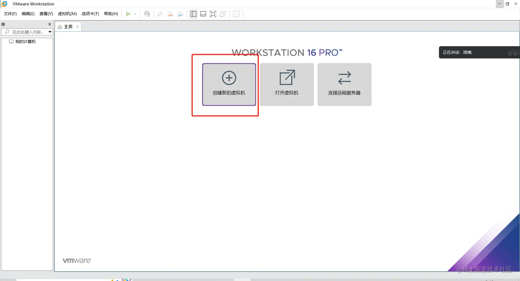Click the Unity mode toolbar icon
Image resolution: width=520 pixels, height=281 pixels.
pyautogui.click(x=223, y=14)
